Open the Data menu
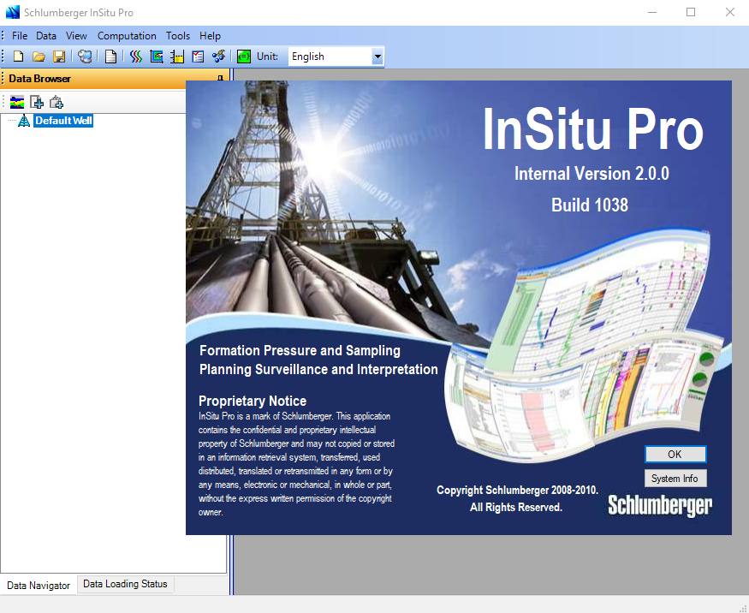 tap(46, 36)
